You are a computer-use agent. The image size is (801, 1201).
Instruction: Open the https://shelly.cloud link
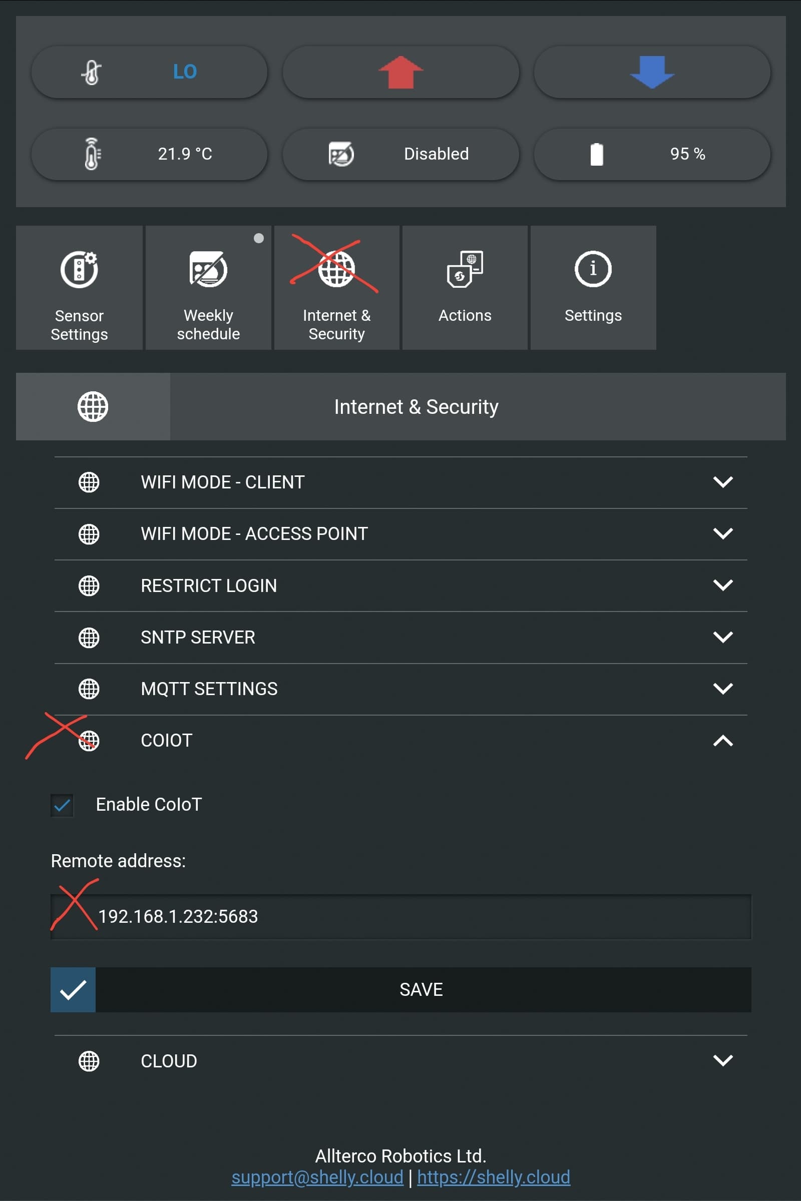(x=494, y=1177)
